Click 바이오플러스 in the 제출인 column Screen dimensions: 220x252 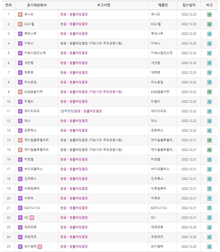[160, 169]
